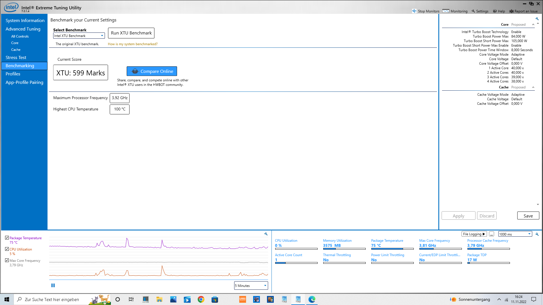Click the Package TDP 17 W value
Image resolution: width=543 pixels, height=305 pixels.
472,260
